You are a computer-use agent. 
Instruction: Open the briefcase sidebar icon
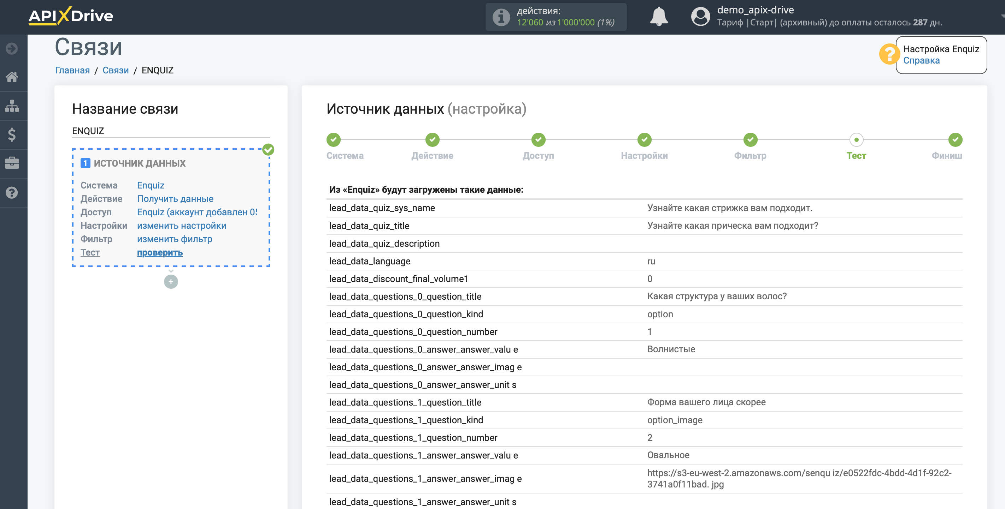click(x=12, y=163)
